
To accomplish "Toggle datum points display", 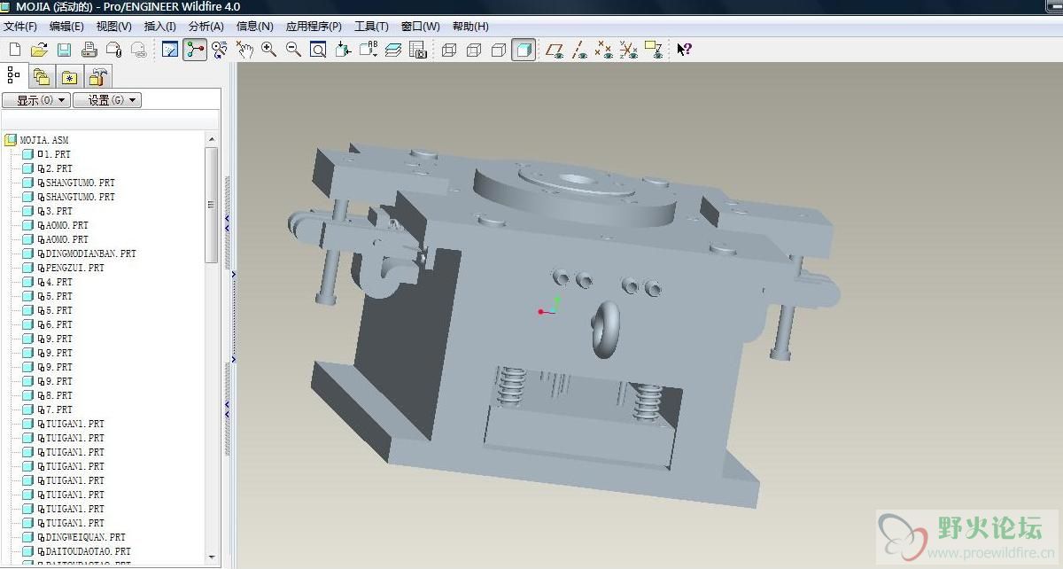I will pyautogui.click(x=604, y=50).
